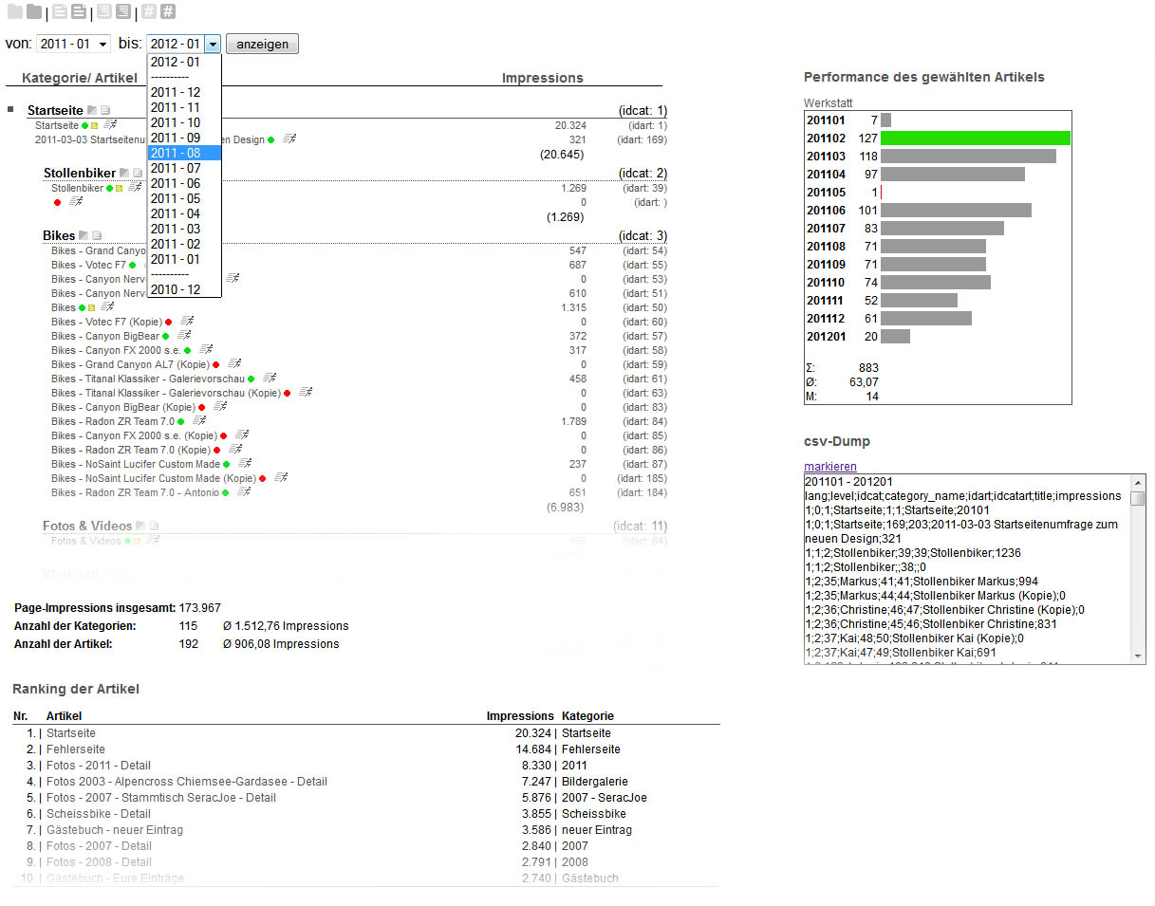Close the 'bis' dropdown via its arrow
Image resolution: width=1155 pixels, height=906 pixels.
[x=213, y=44]
